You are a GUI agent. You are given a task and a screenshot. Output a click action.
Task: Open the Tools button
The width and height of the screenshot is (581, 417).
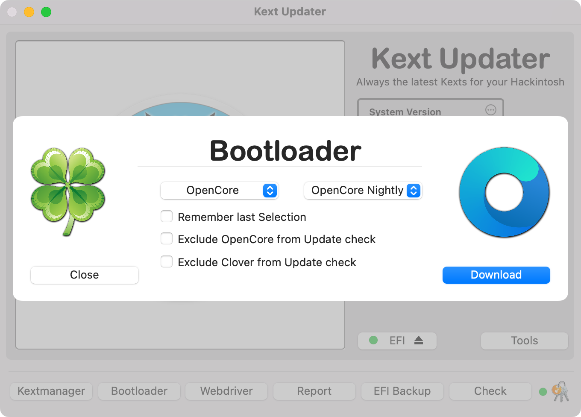[x=525, y=341]
